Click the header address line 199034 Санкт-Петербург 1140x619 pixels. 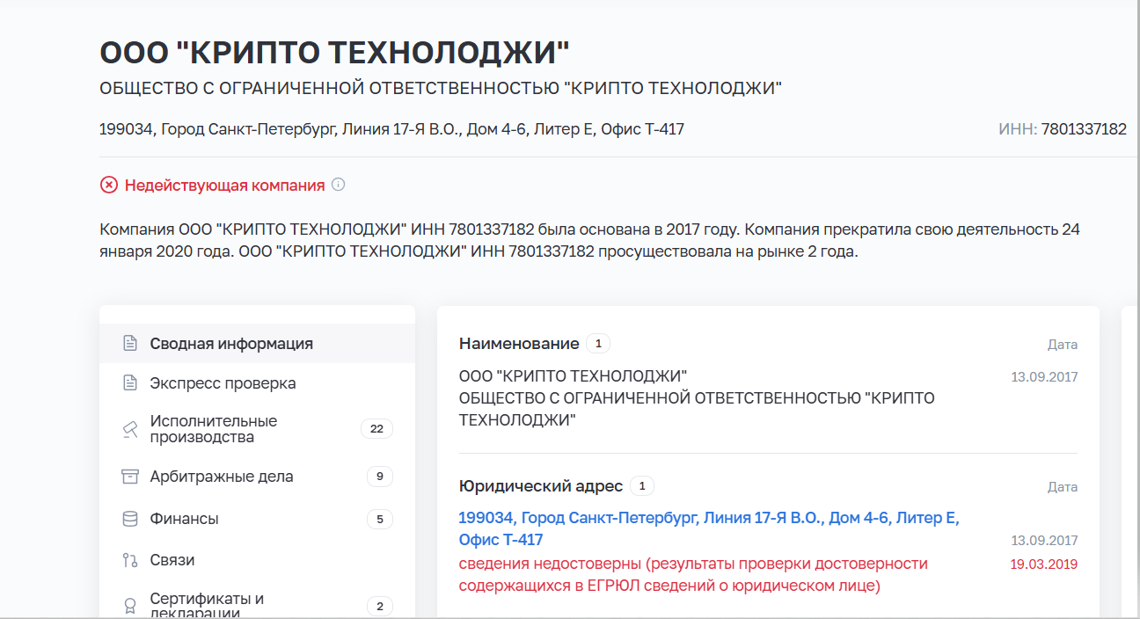392,129
